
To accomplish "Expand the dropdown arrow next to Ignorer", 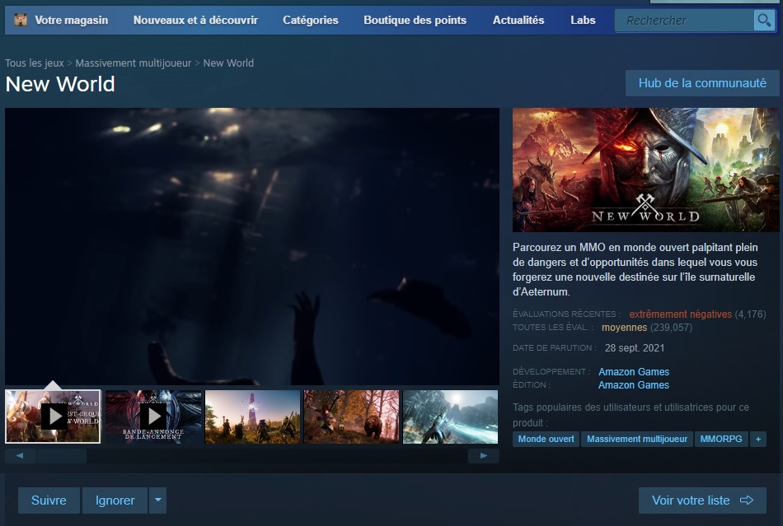I will point(157,500).
